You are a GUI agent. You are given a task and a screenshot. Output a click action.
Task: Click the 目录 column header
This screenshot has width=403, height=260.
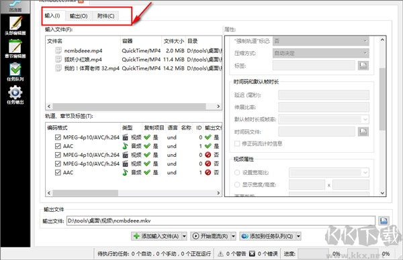[203, 41]
